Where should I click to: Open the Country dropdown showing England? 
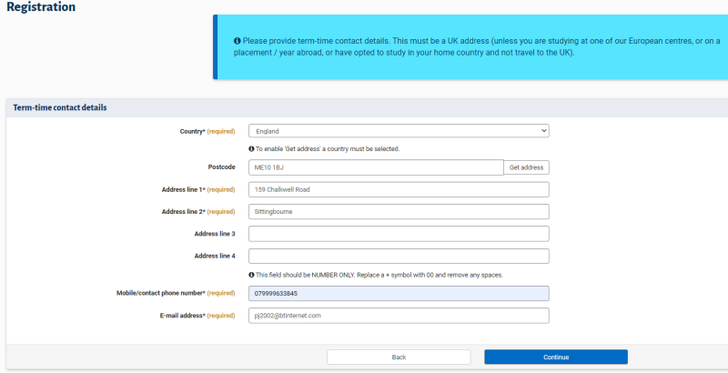(399, 131)
